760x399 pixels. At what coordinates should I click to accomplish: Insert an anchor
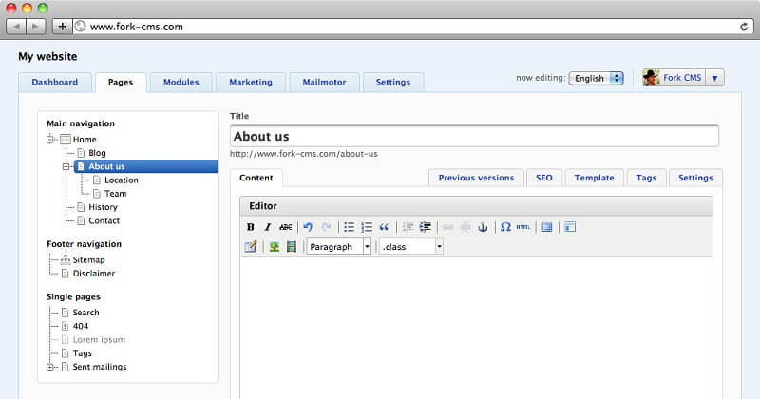(483, 227)
